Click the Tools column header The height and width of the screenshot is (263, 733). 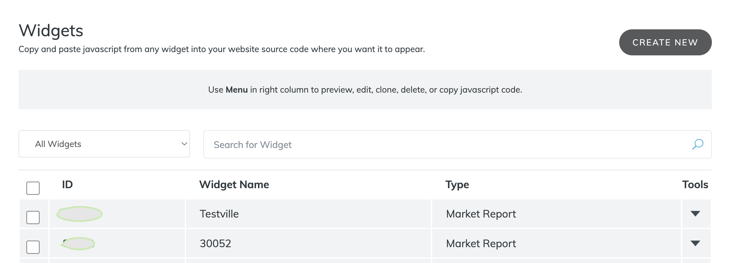[x=695, y=185]
